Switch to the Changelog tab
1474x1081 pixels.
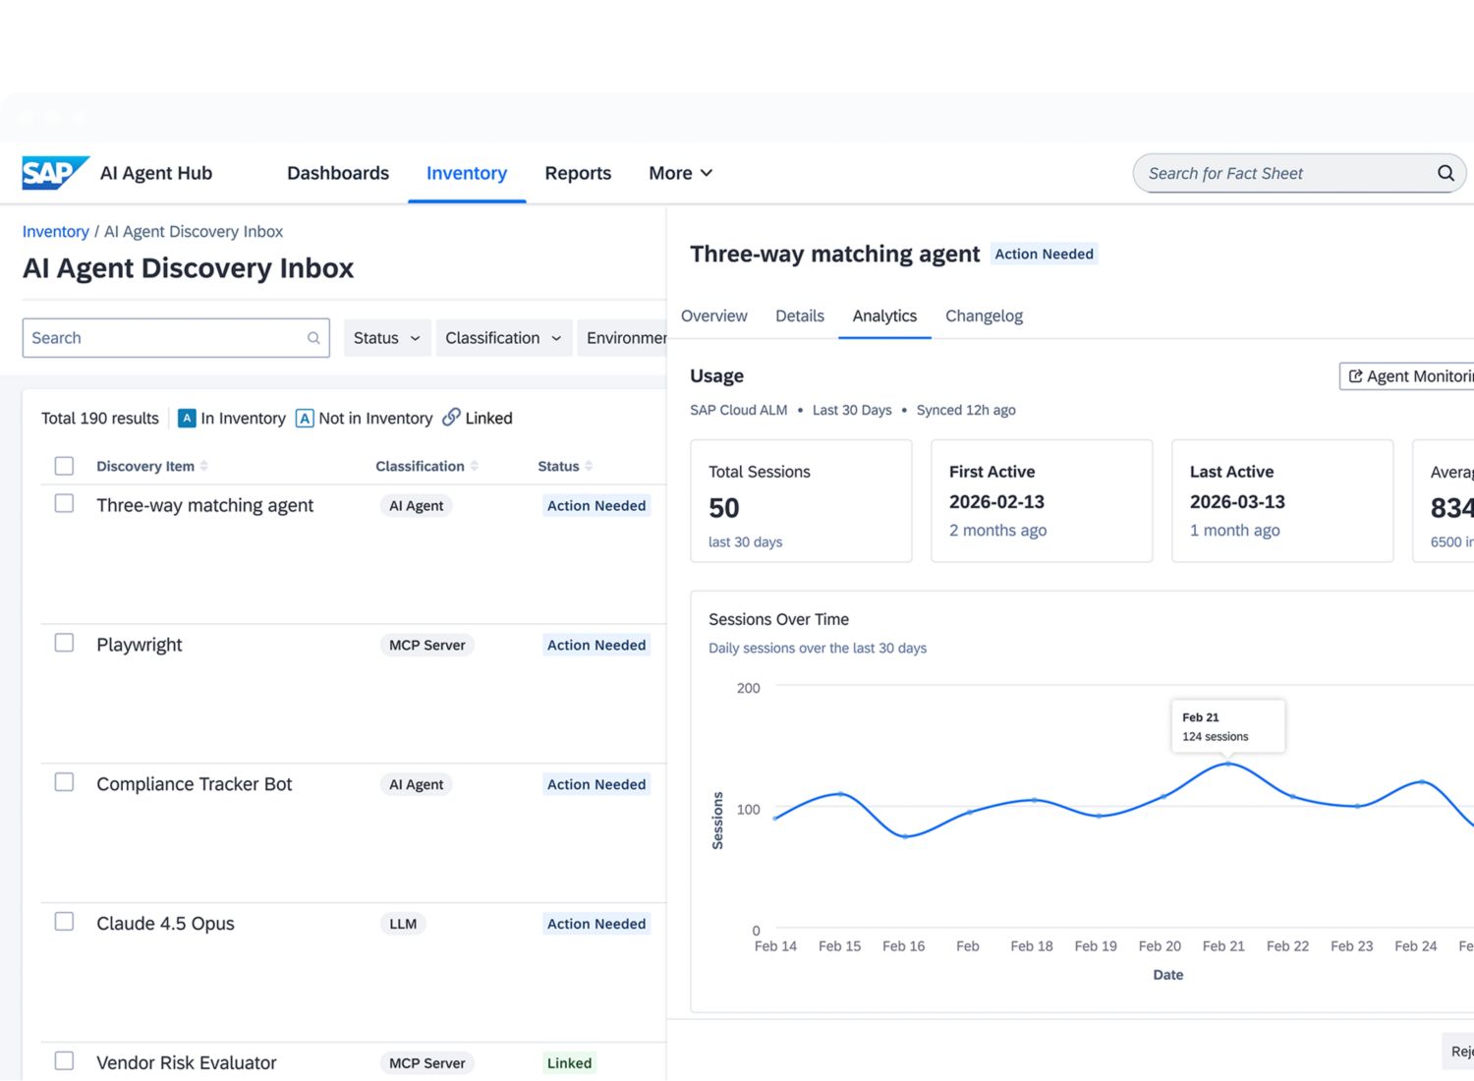coord(984,315)
